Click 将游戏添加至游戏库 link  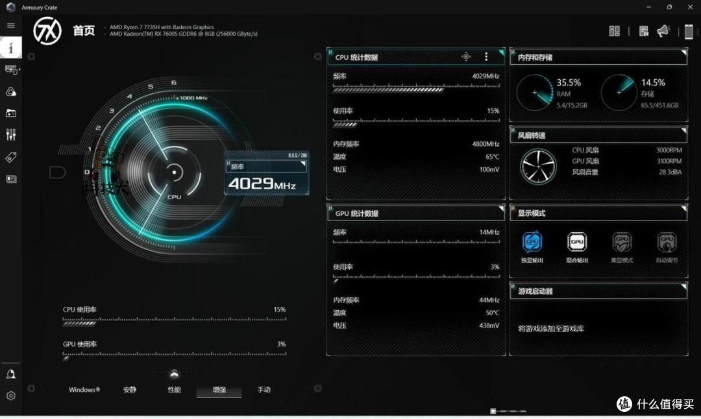tap(551, 329)
